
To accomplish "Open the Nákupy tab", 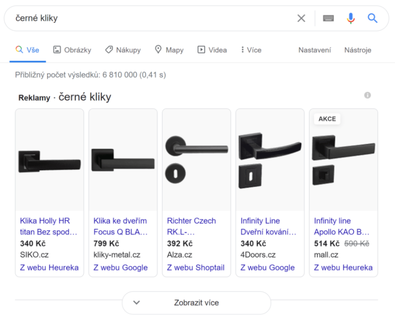I will [123, 50].
